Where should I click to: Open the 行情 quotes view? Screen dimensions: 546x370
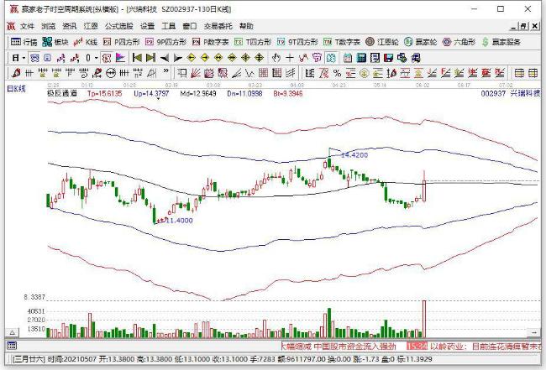tap(24, 42)
